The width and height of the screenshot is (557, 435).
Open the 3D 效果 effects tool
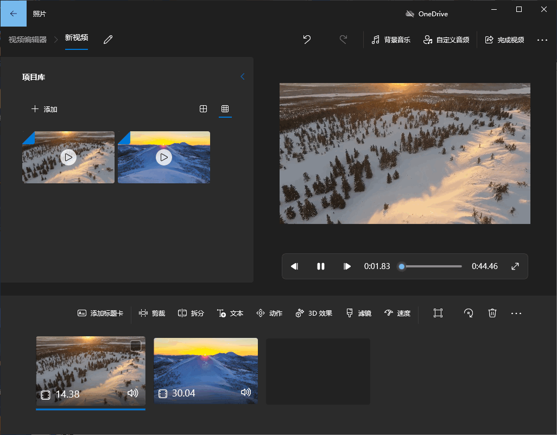[314, 313]
